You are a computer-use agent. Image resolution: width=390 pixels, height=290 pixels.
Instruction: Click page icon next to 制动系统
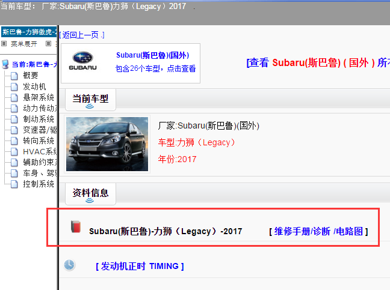[x=14, y=119]
